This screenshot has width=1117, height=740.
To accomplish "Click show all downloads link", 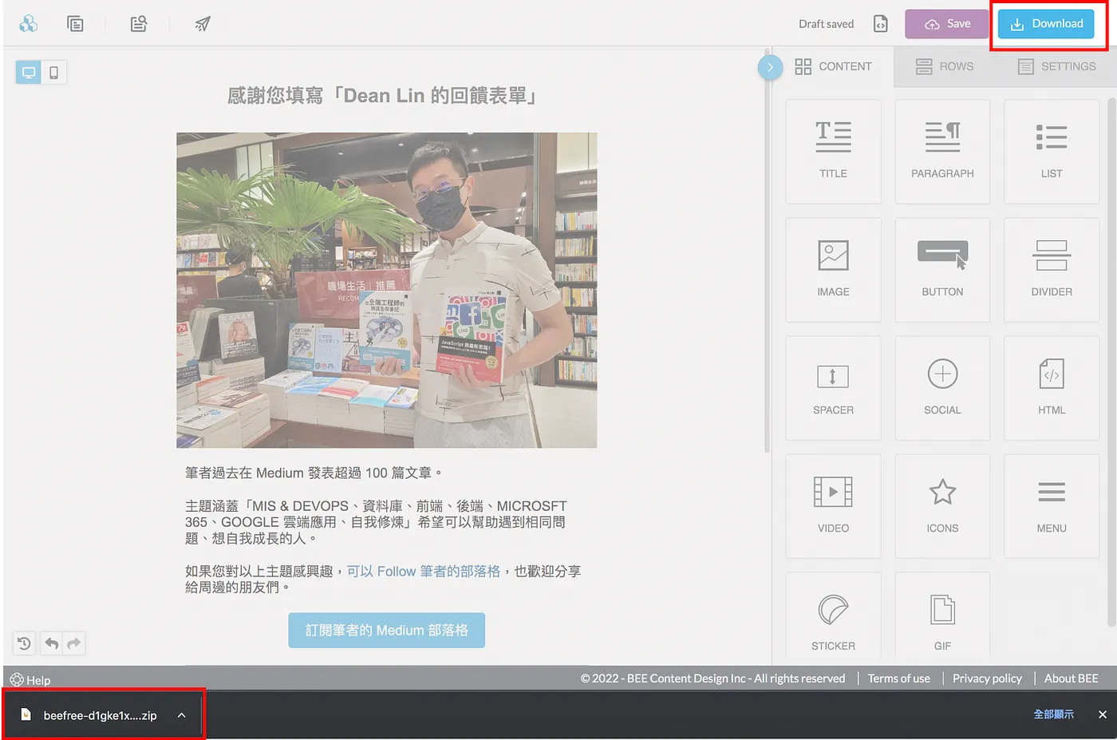I will point(1053,714).
